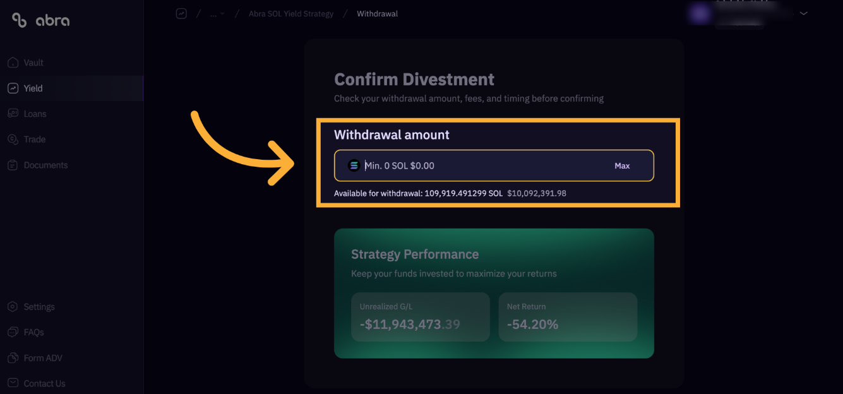This screenshot has height=394, width=843.
Task: Expand the account menu chevron
Action: 804,13
